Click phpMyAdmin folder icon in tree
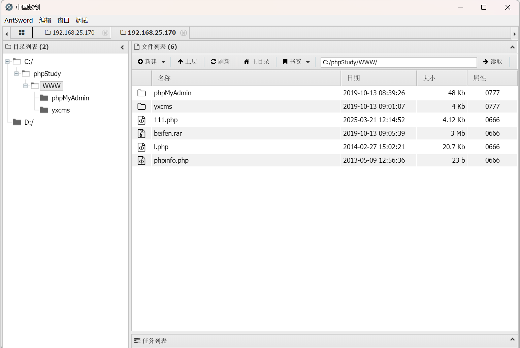 [x=44, y=98]
